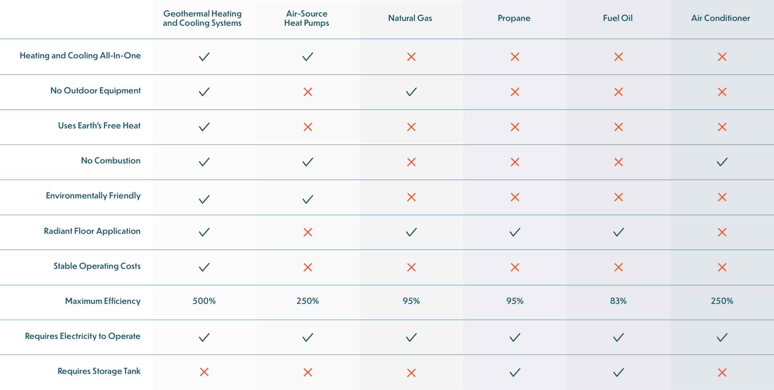
Task: Click Geothermal red X in Requires Storage Tank
Action: pyautogui.click(x=204, y=372)
